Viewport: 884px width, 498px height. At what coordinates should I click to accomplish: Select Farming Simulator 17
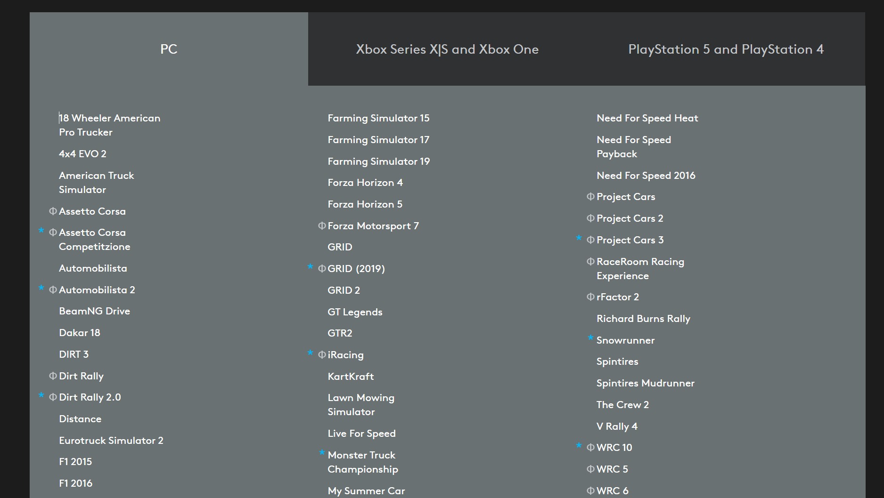(x=378, y=140)
